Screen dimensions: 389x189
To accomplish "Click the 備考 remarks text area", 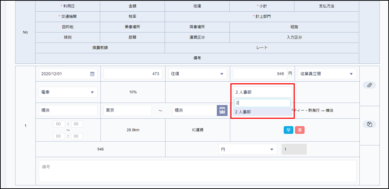I will [197, 171].
